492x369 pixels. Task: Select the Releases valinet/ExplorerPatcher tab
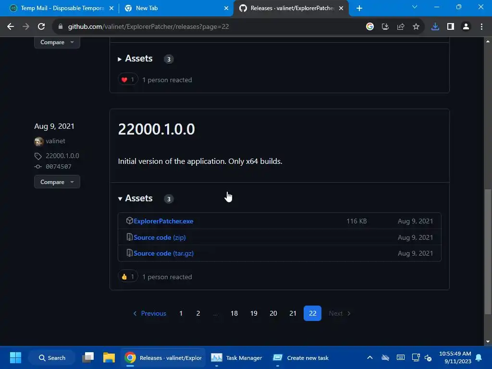point(291,8)
